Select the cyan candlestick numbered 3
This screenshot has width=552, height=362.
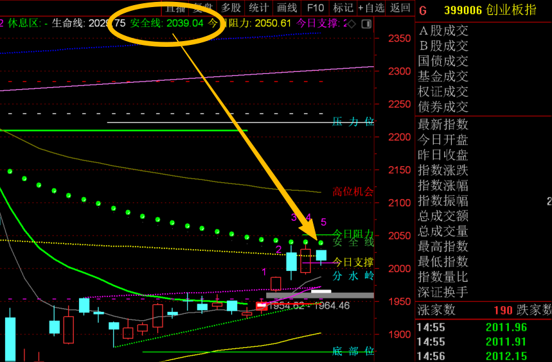point(292,262)
